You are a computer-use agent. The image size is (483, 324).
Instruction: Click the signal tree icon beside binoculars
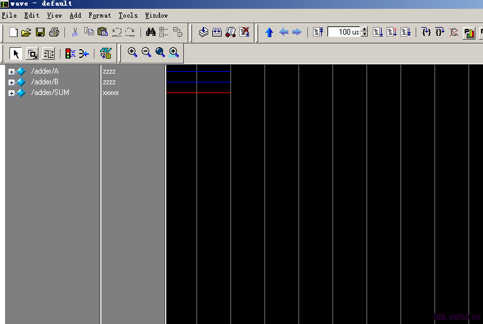(164, 32)
